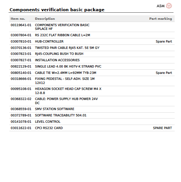This screenshot has height=182, width=181.
Task: Click HEXAGON SOCKET HEAD CAP SCREW entry
Action: (x=68, y=91)
